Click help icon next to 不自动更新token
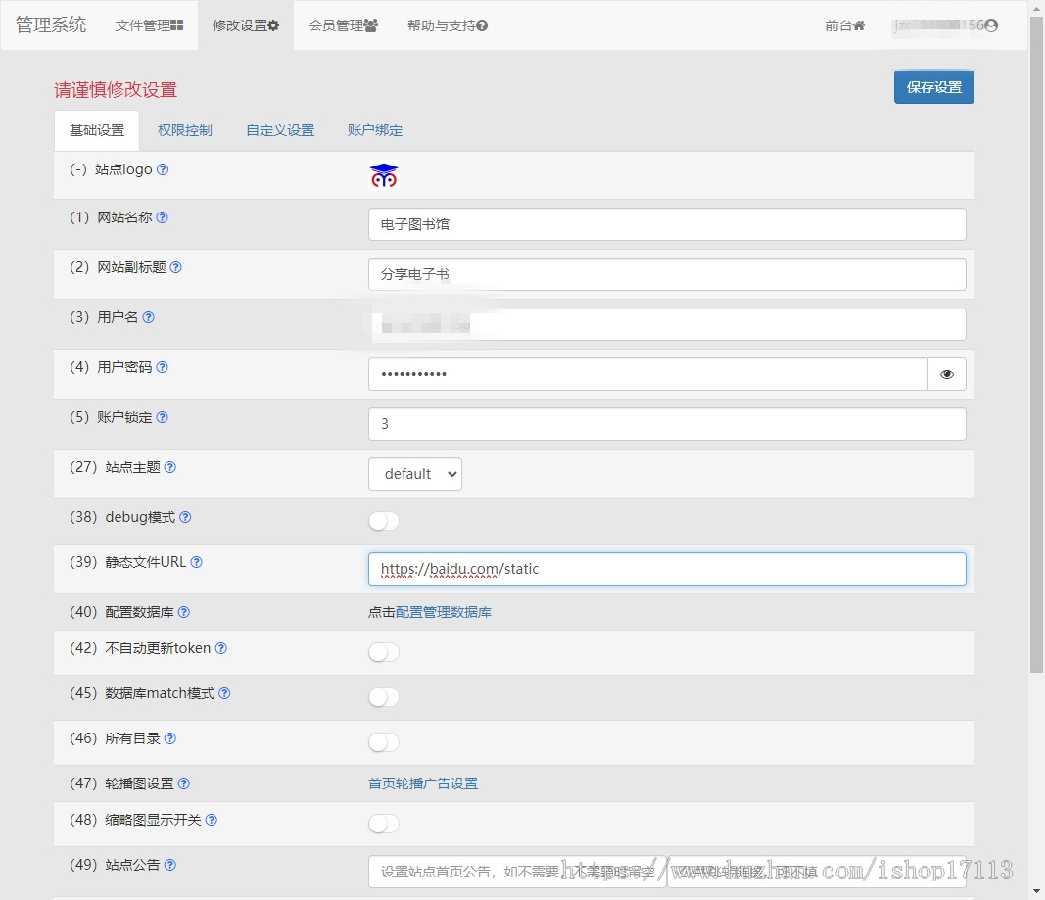The height and width of the screenshot is (900, 1045). point(221,648)
